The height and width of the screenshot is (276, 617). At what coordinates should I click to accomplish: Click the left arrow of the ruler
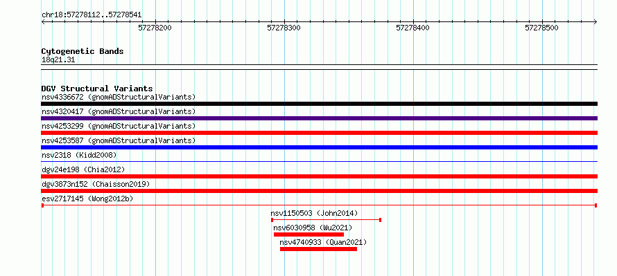click(x=43, y=22)
